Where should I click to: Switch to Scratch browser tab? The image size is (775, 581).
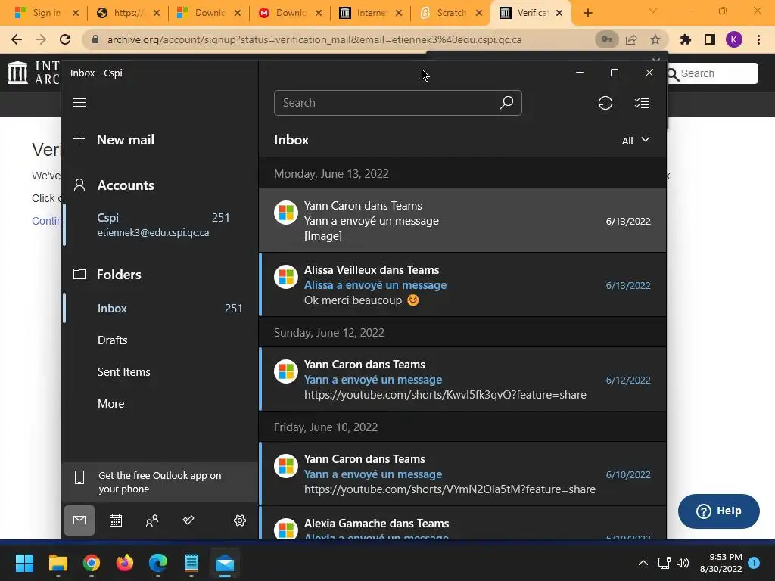pyautogui.click(x=450, y=13)
